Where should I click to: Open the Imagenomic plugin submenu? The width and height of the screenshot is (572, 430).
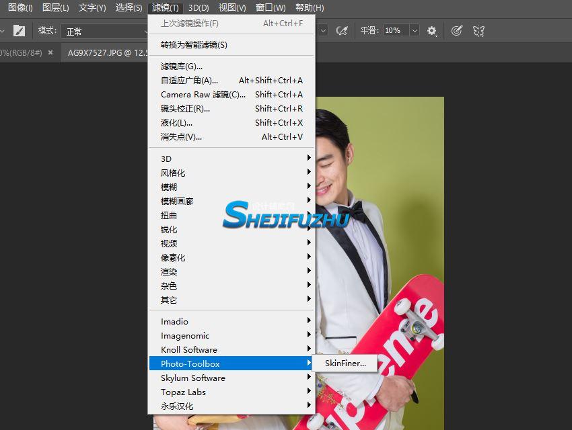pos(231,336)
